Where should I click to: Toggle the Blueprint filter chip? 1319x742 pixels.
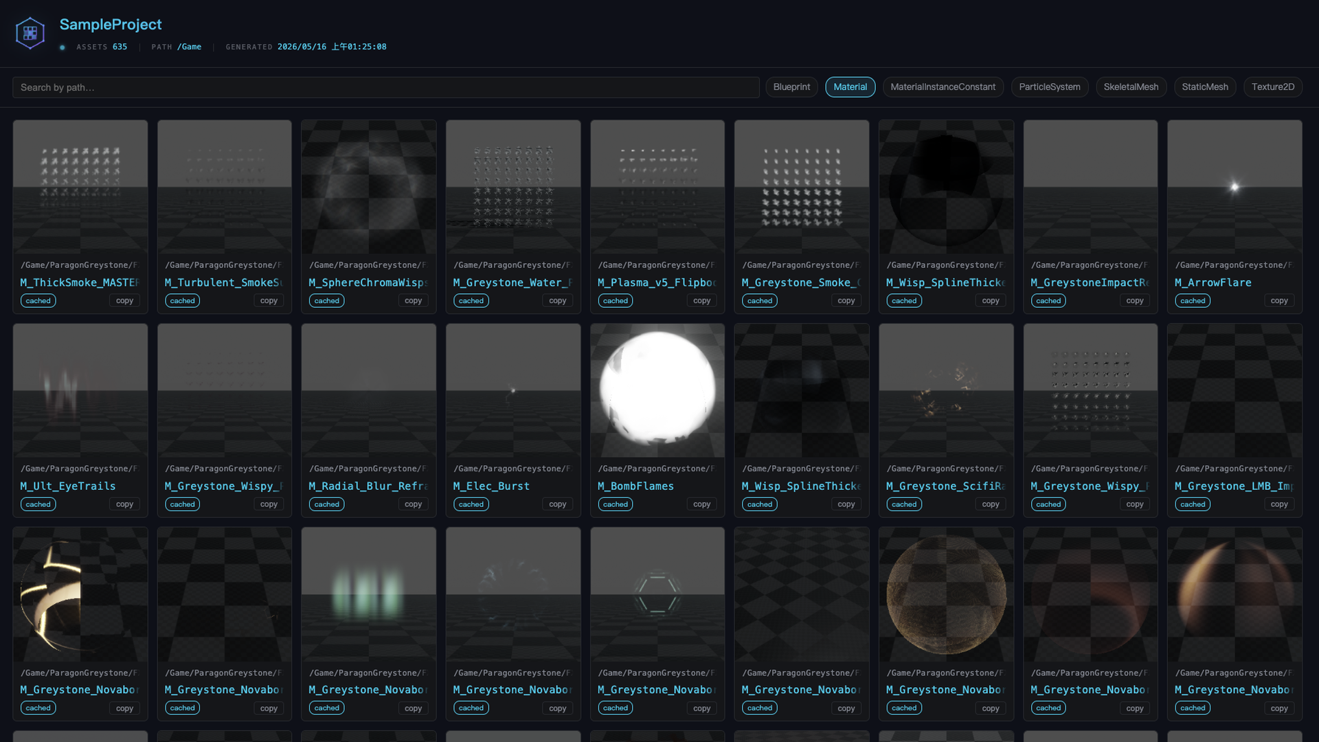point(791,87)
